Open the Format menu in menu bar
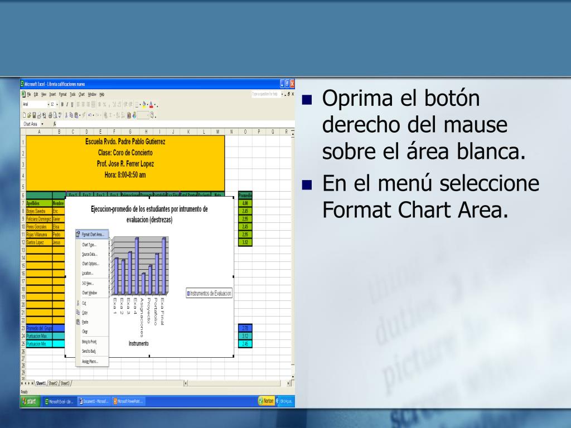Image resolution: width=571 pixels, height=428 pixels. click(x=62, y=94)
